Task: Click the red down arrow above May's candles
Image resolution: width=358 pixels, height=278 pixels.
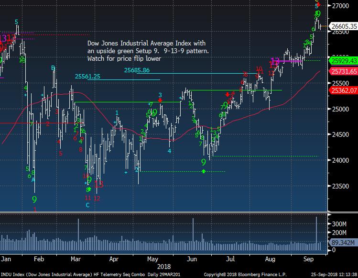Action: pos(160,100)
